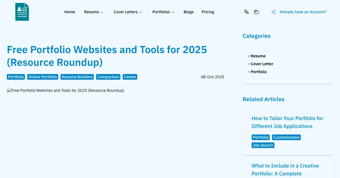The width and height of the screenshot is (340, 178).
Task: Open 'How to Tailor Your Portfolio' article
Action: click(x=287, y=122)
